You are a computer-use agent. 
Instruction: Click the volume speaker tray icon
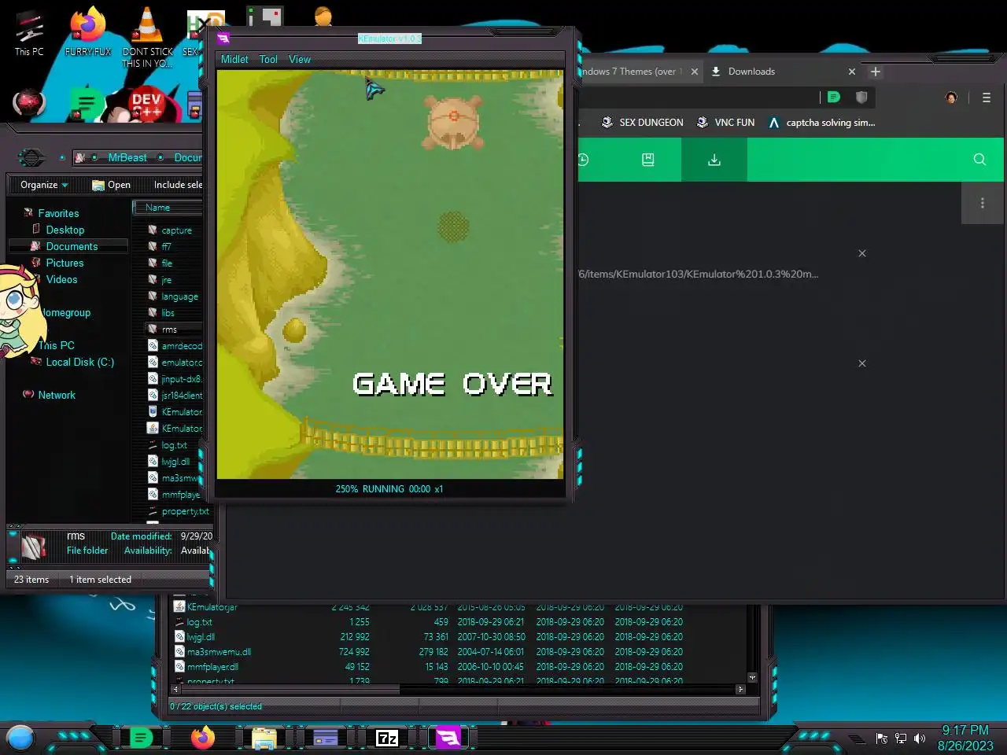coord(920,738)
